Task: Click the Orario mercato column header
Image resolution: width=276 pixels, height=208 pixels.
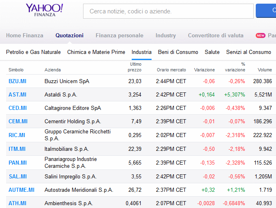Action: tap(171, 70)
